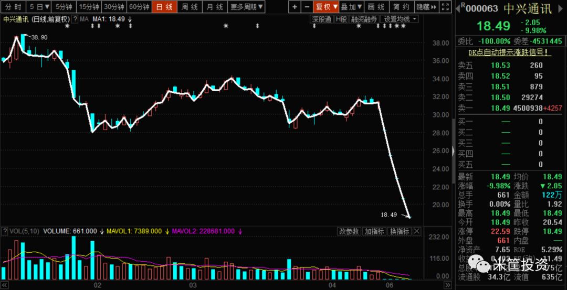Zoom out the chart with minus button
Image resolution: width=567 pixels, height=290 pixels.
(307, 6)
